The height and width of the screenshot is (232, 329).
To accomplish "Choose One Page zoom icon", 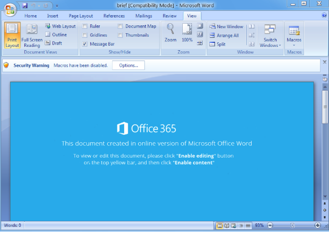I will pos(200,26).
